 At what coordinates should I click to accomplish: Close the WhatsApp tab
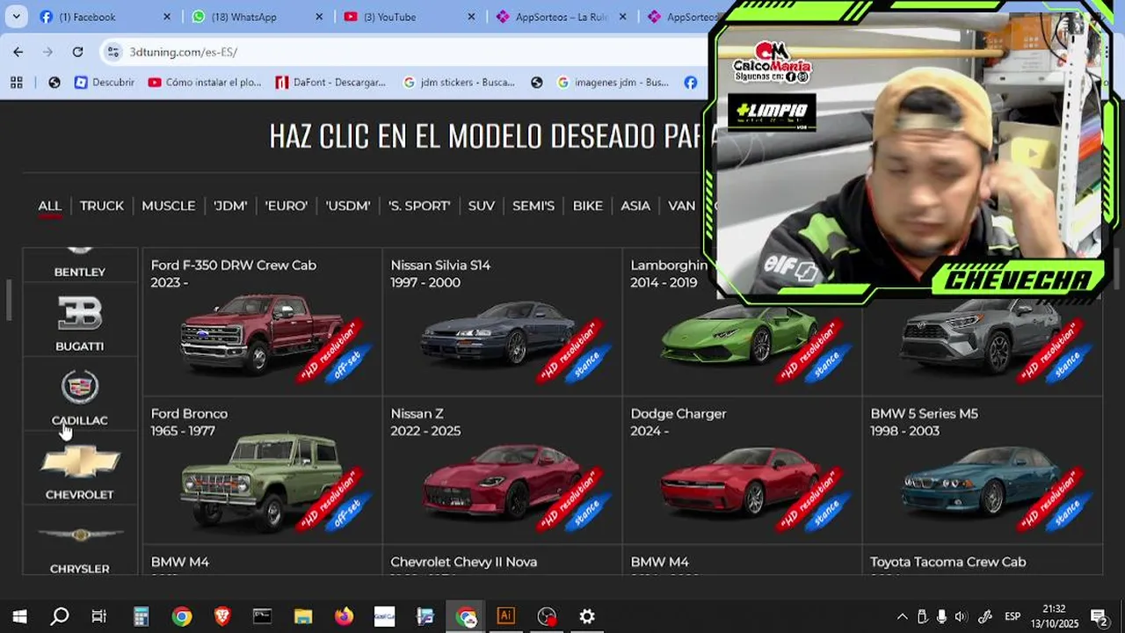[x=319, y=17]
